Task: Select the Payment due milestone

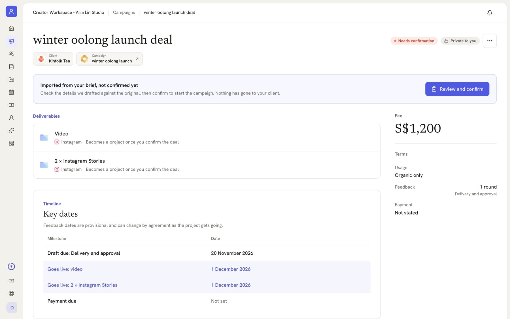Action: click(x=207, y=301)
